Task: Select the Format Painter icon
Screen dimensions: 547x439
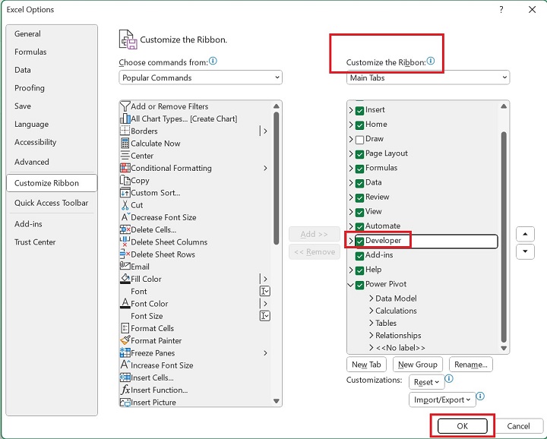Action: [x=125, y=341]
